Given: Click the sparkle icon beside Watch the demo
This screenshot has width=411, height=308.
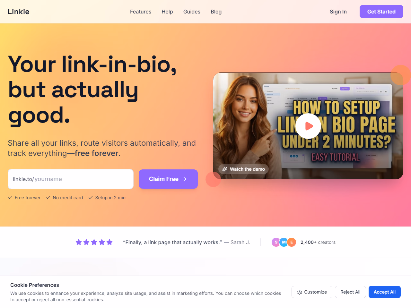Looking at the screenshot, I should click(x=225, y=169).
